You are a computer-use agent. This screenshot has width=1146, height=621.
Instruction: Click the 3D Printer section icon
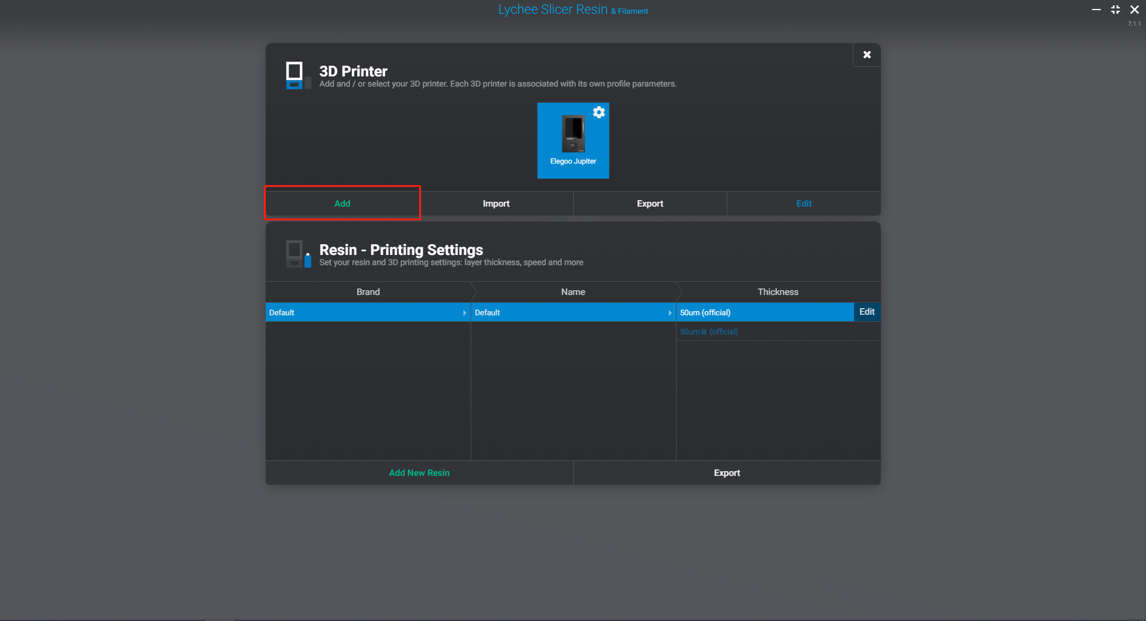[297, 75]
